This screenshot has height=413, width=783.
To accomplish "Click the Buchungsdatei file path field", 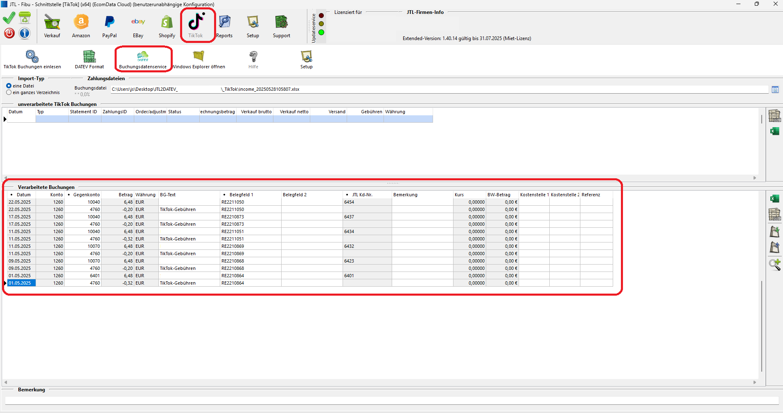I will click(x=438, y=89).
